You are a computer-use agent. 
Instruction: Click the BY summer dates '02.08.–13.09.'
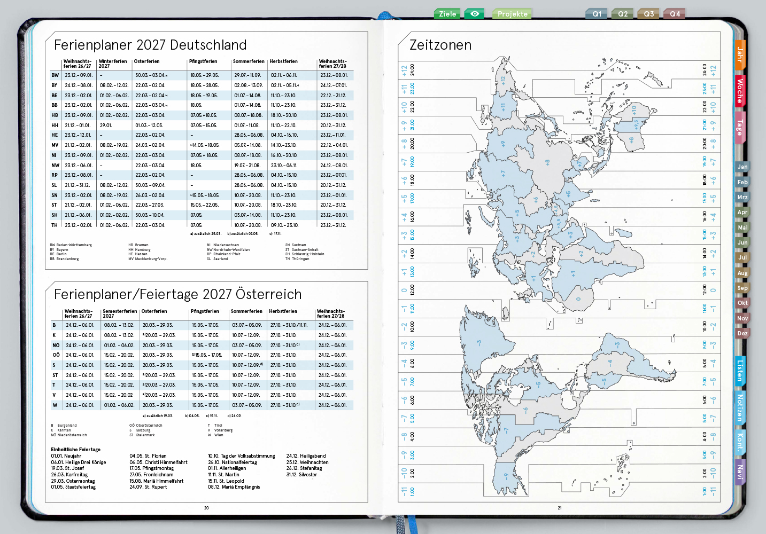(x=249, y=85)
